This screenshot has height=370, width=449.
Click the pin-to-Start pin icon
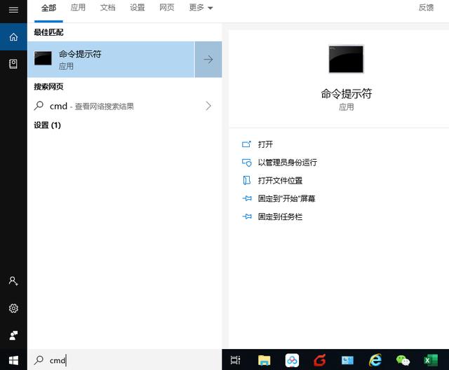click(x=247, y=198)
